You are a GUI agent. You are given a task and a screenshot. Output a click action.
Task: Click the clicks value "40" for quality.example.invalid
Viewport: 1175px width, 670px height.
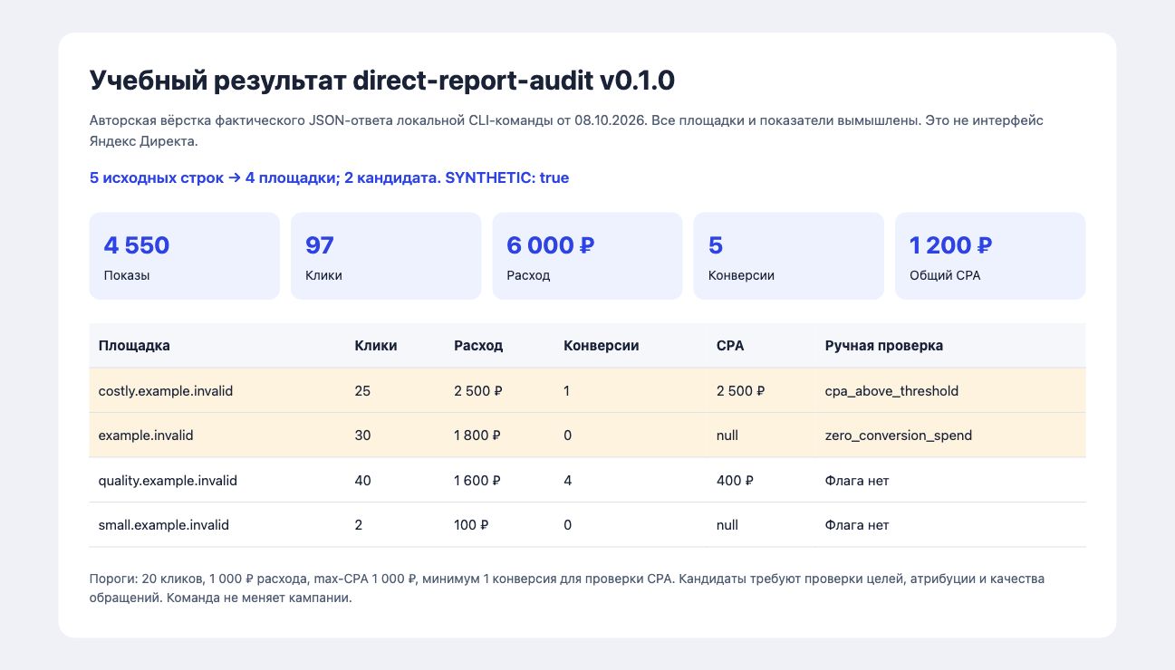coord(363,481)
